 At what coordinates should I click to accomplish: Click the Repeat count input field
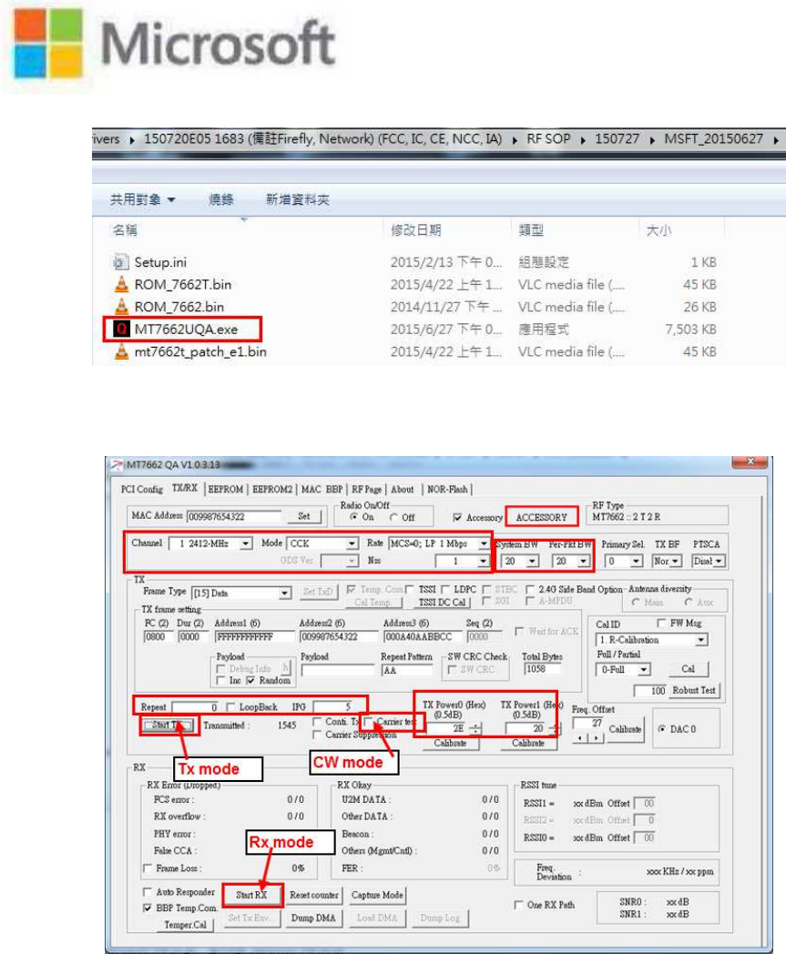(x=196, y=707)
